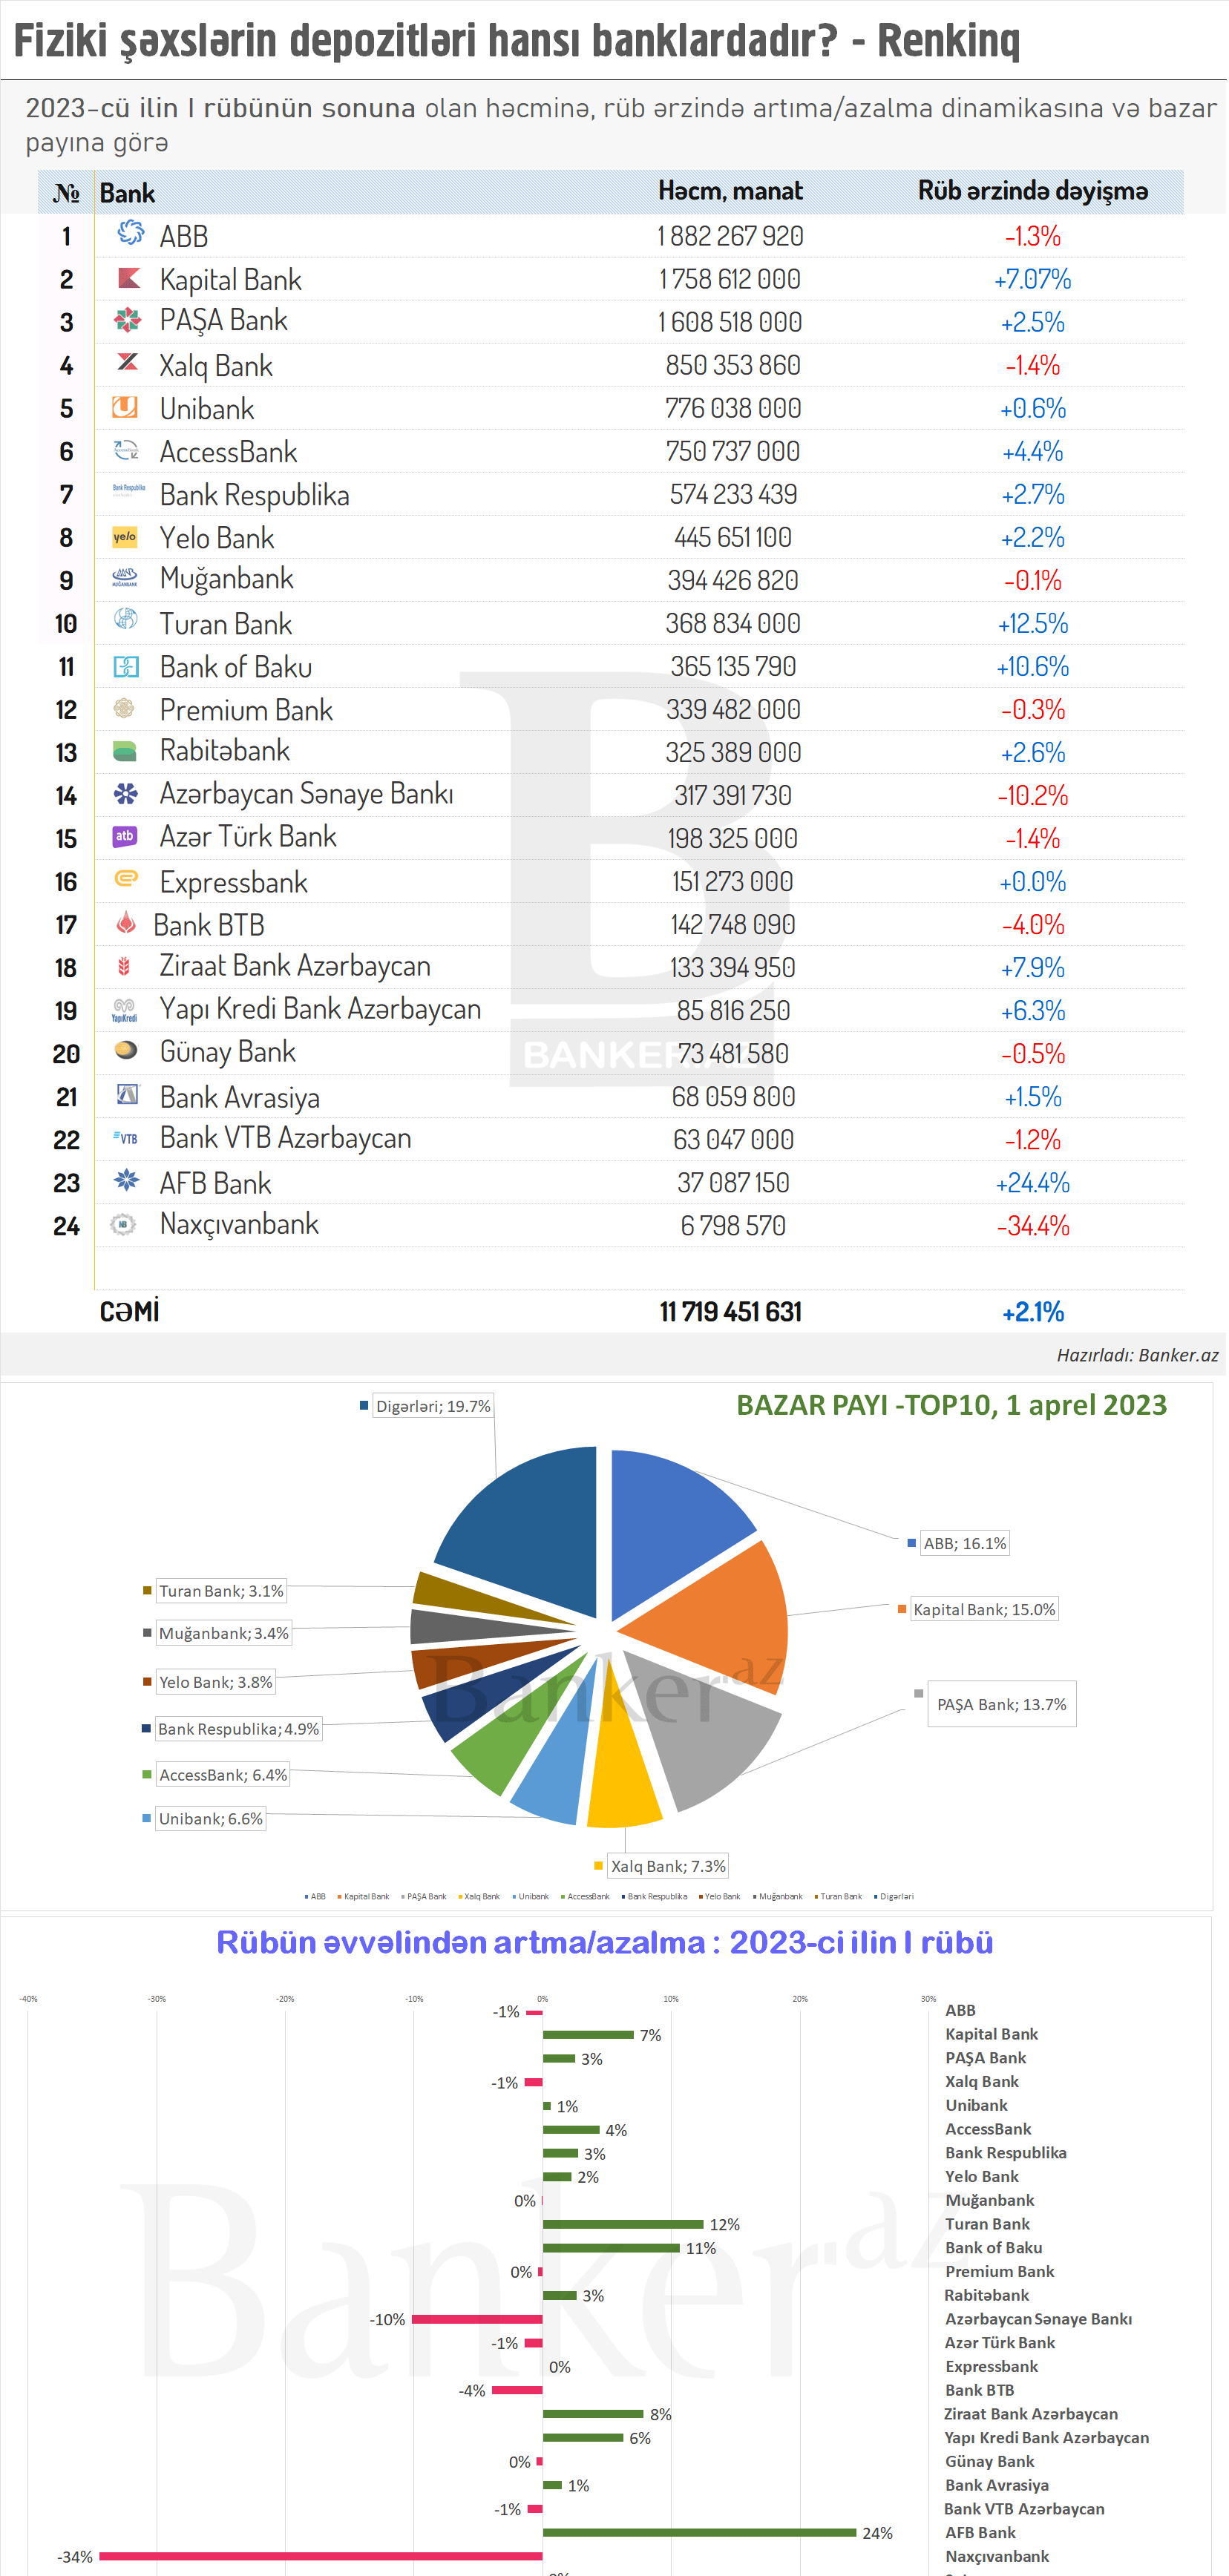This screenshot has height=2576, width=1229.
Task: Click the Rüb ərzində dəyişmə column header
Action: click(1032, 191)
